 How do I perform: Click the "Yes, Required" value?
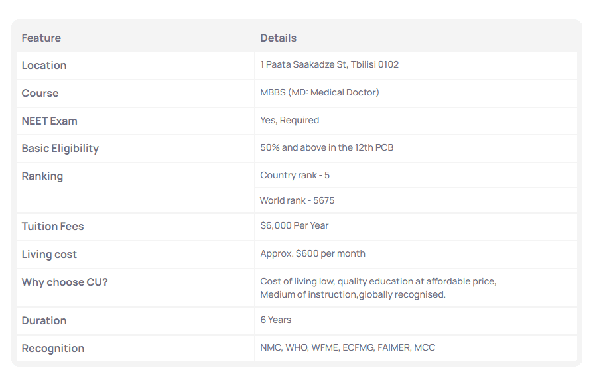pyautogui.click(x=289, y=121)
